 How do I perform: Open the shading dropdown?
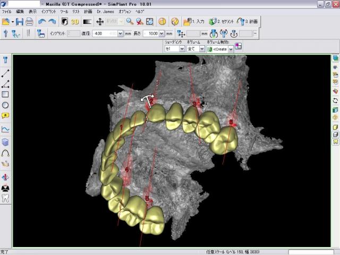click(182, 49)
